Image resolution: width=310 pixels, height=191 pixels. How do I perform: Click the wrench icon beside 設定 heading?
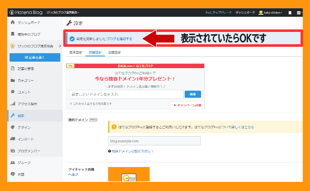click(x=69, y=23)
